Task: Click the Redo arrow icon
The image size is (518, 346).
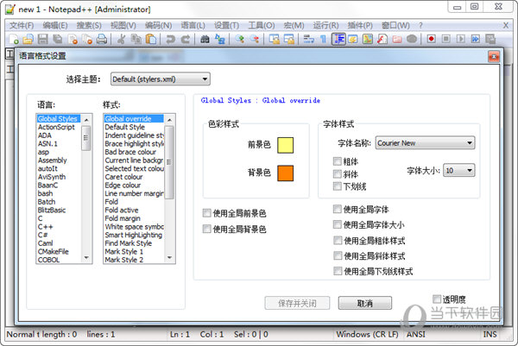Action: pos(186,40)
